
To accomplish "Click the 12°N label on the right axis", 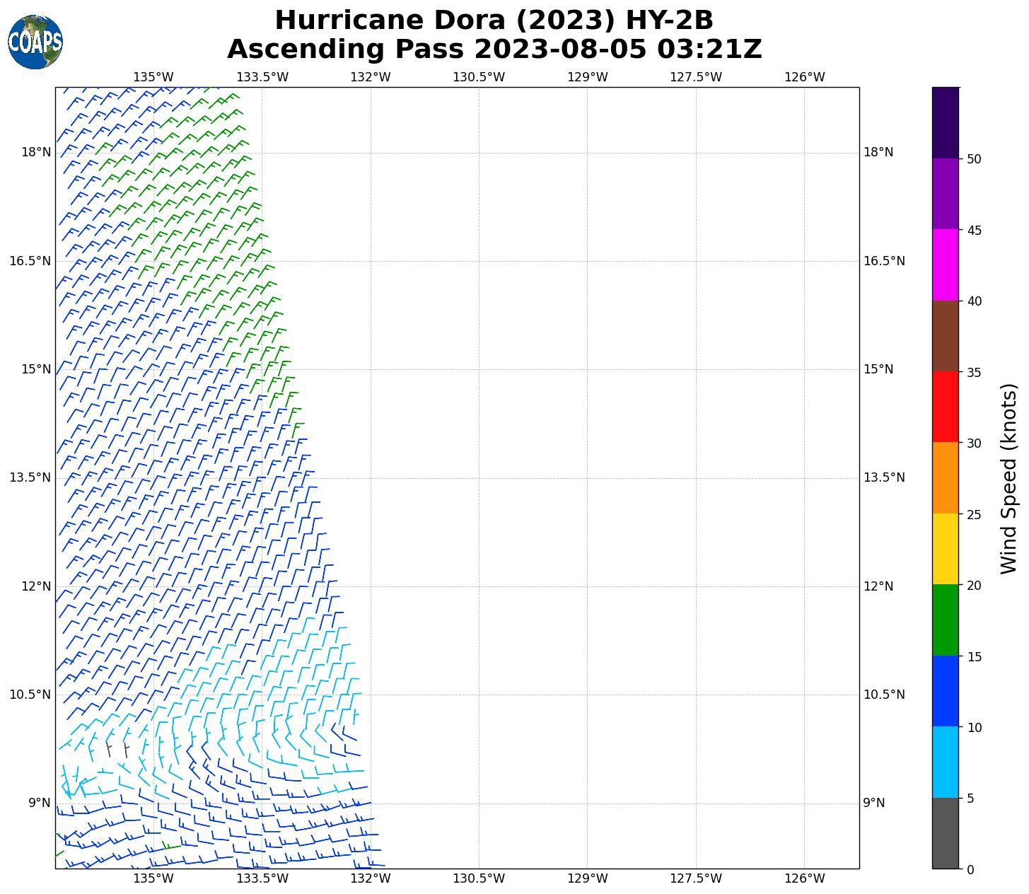I will pyautogui.click(x=878, y=586).
